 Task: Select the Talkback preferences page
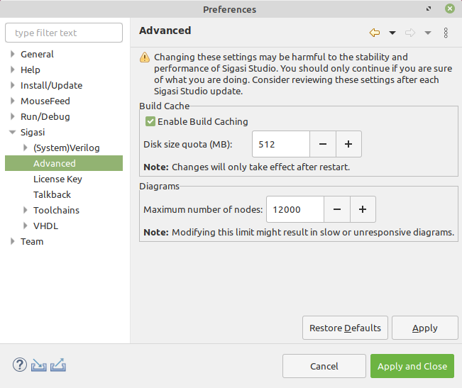pos(52,194)
